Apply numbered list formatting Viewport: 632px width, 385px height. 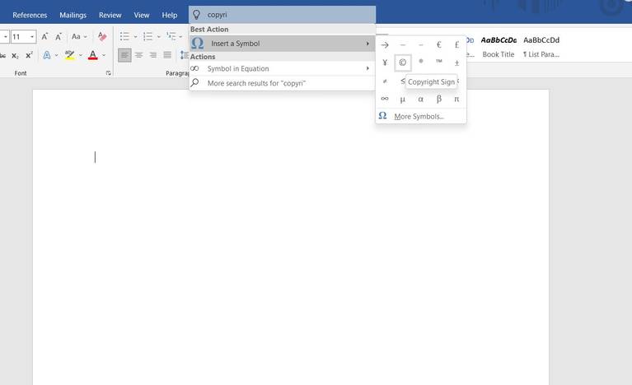pos(148,37)
